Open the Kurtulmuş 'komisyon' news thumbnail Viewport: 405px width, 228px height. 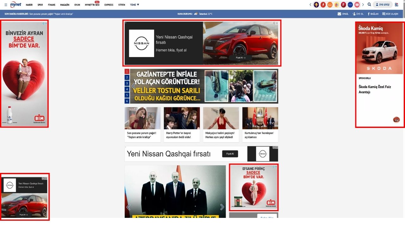260,118
